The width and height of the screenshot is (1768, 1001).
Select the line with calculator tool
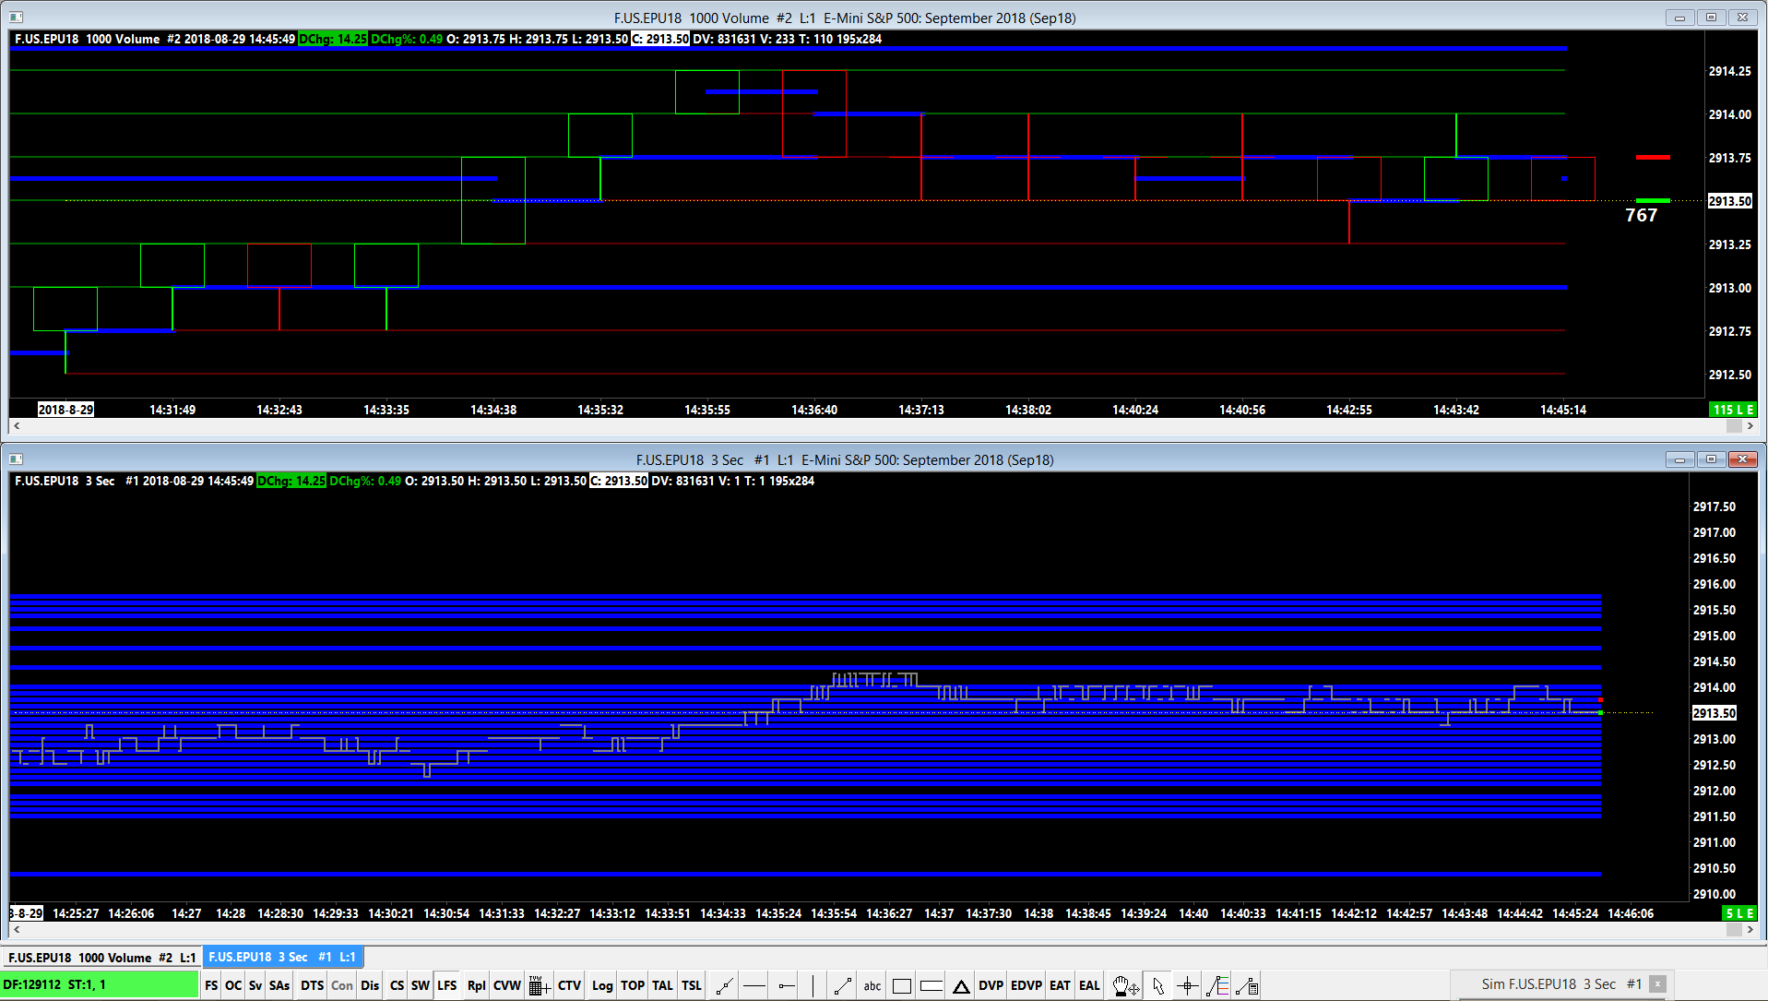[1247, 985]
